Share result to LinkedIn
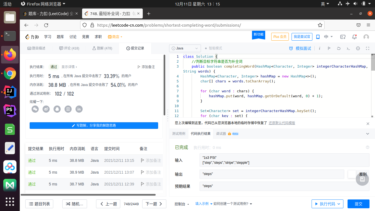 tap(79, 109)
